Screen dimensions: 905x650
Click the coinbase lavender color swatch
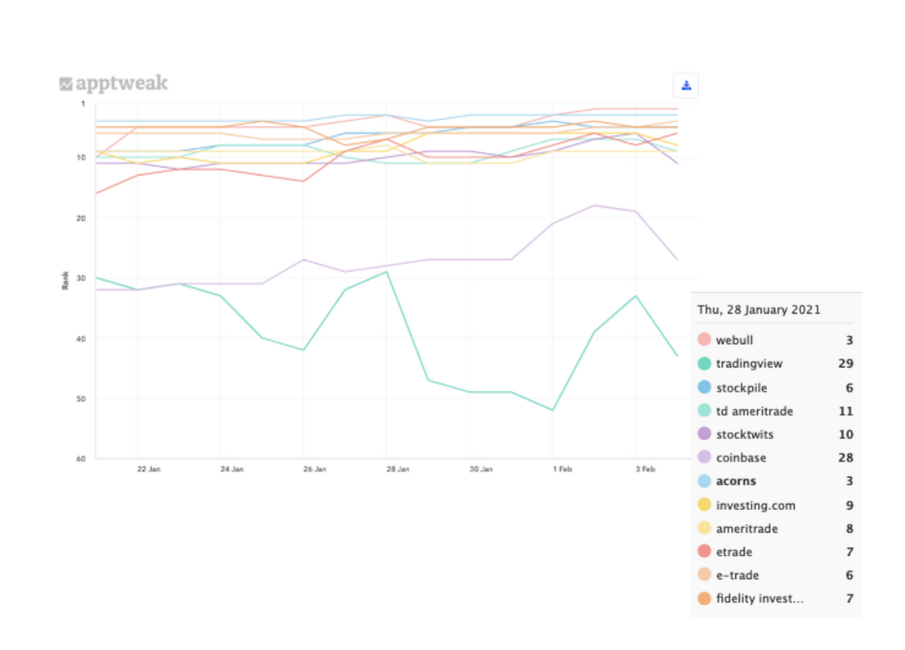click(704, 457)
